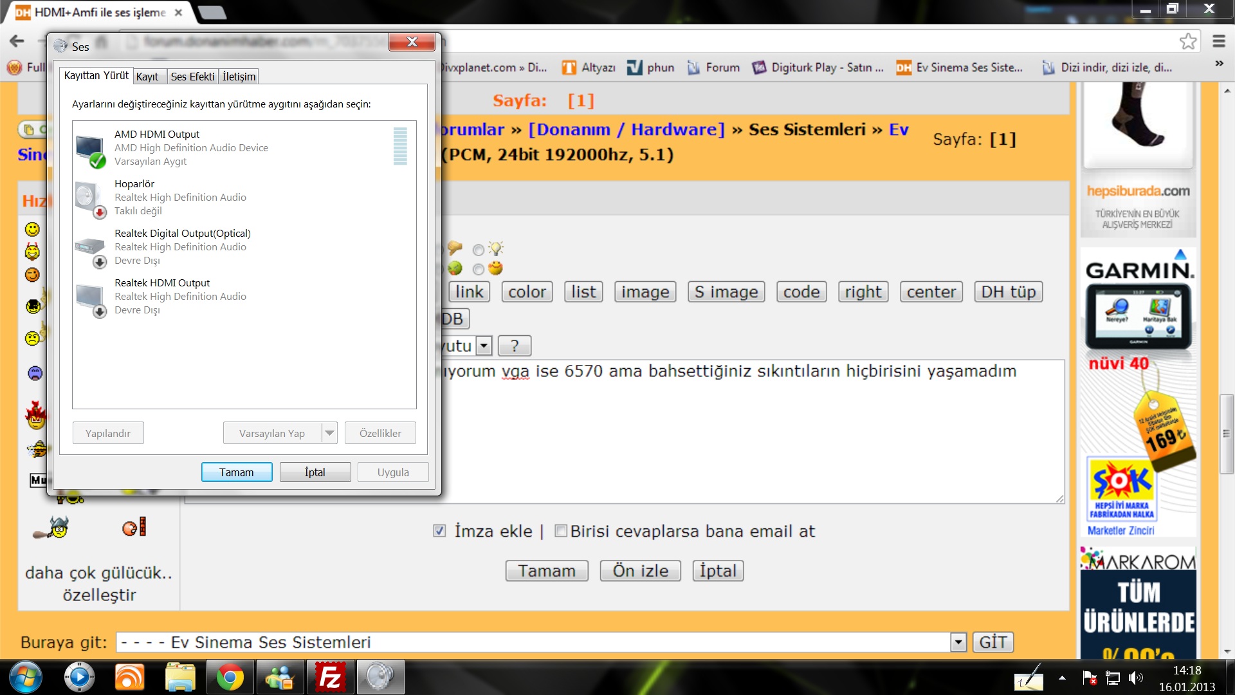Select AMD HDMI Output device icon
This screenshot has height=695, width=1235.
[x=90, y=150]
